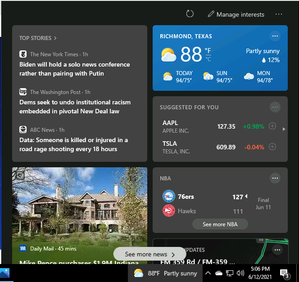Click the Washington Post source icon

(23, 92)
